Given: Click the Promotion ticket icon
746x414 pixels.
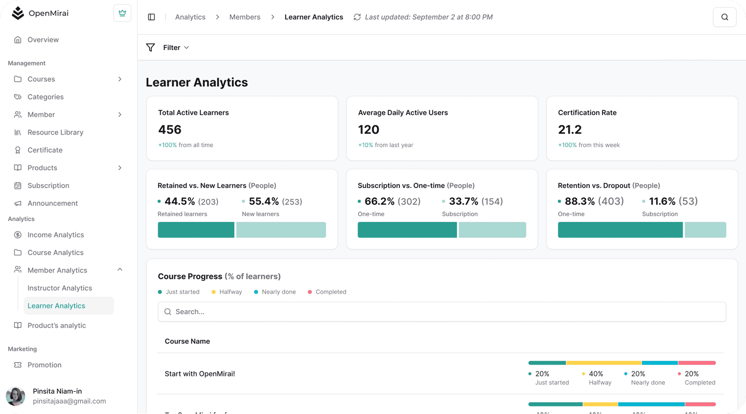Looking at the screenshot, I should coord(18,365).
